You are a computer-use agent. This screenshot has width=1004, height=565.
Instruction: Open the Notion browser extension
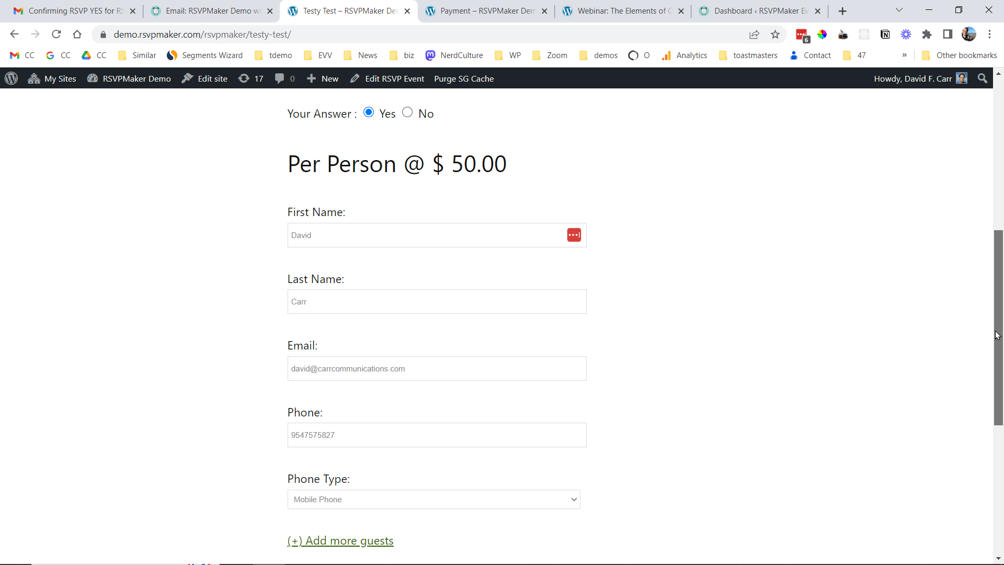click(x=885, y=34)
